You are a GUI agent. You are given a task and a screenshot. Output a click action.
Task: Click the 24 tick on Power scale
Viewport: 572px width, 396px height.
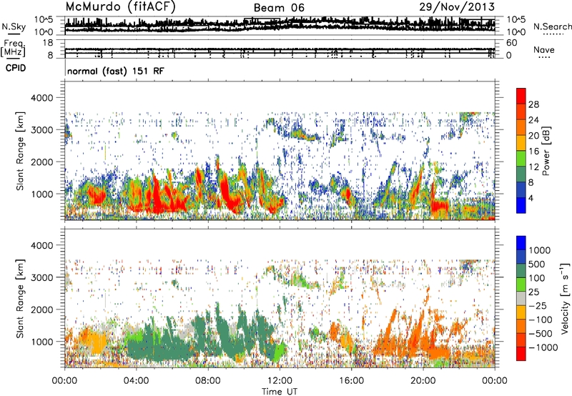click(x=533, y=120)
